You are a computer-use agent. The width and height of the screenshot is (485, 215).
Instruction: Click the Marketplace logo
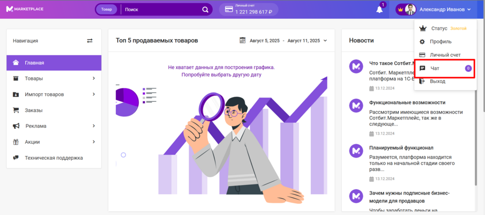25,9
